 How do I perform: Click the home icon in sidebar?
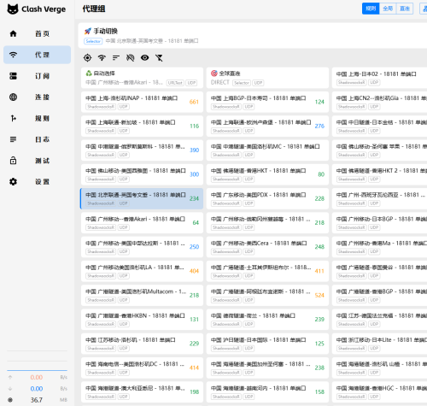[13, 33]
